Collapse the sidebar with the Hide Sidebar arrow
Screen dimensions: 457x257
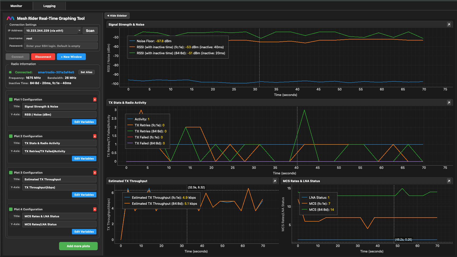(x=117, y=16)
